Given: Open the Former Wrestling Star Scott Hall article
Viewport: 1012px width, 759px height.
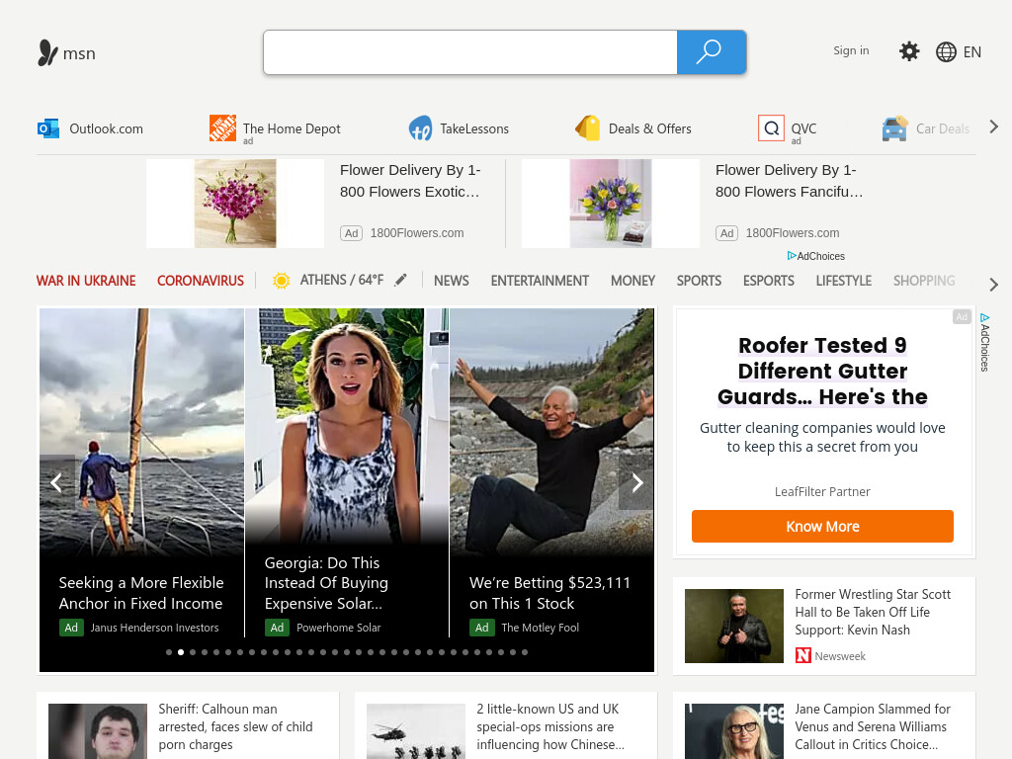Looking at the screenshot, I should click(x=873, y=612).
